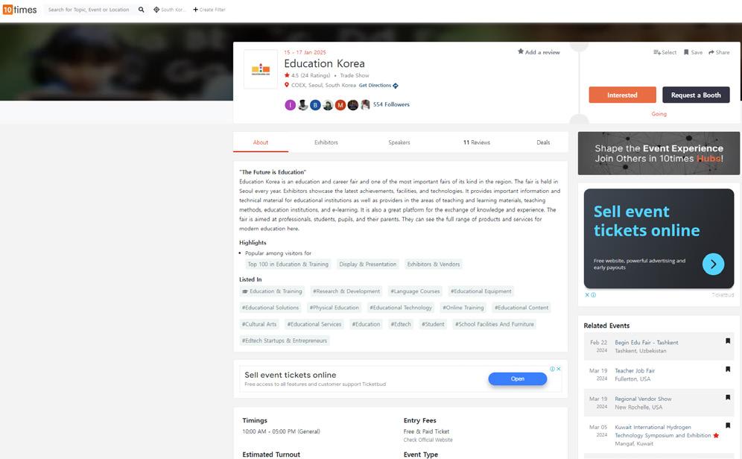Click the orange 'M' follower avatar

tap(340, 105)
